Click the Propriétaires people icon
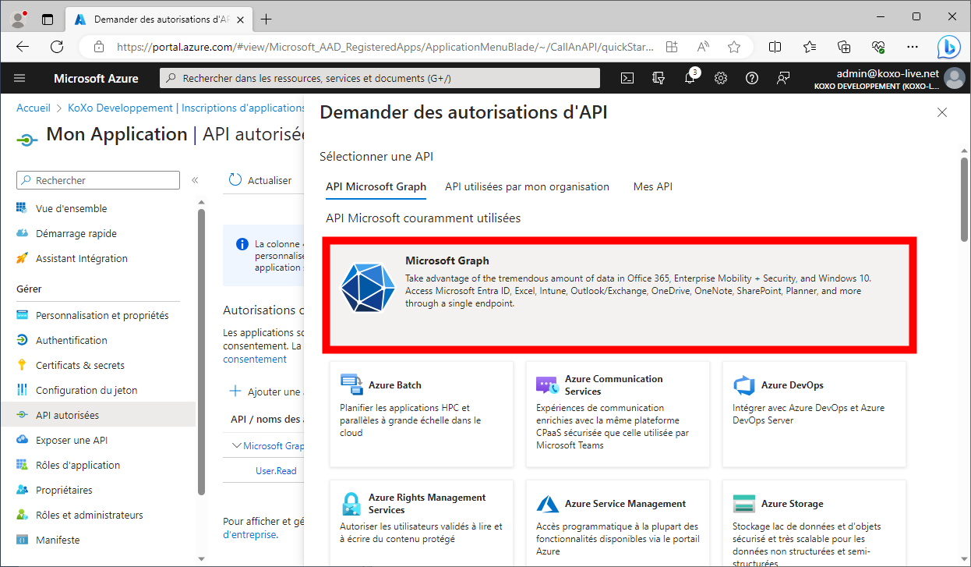Viewport: 971px width, 567px height. tap(22, 490)
